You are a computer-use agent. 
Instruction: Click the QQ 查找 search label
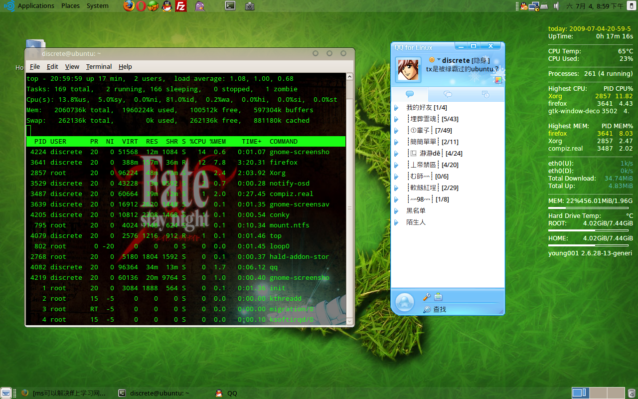coord(440,310)
